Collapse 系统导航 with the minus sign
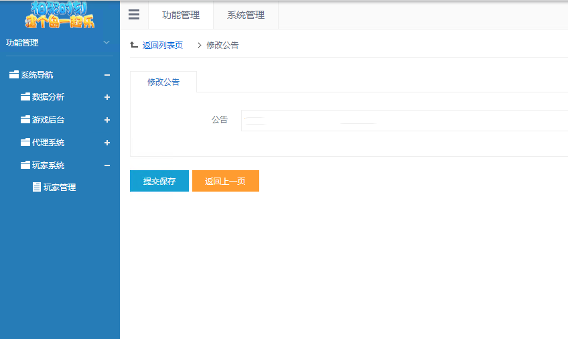Image resolution: width=568 pixels, height=339 pixels. (107, 75)
